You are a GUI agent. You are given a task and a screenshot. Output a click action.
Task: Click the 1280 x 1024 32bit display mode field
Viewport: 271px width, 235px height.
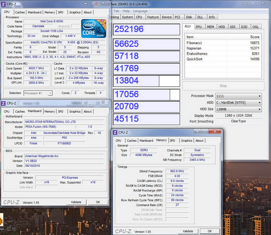239,116
